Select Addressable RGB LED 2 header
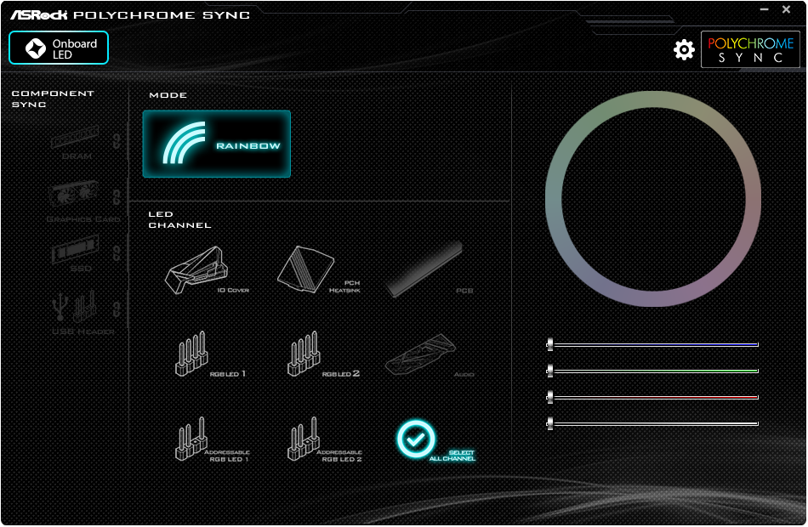 (x=324, y=439)
